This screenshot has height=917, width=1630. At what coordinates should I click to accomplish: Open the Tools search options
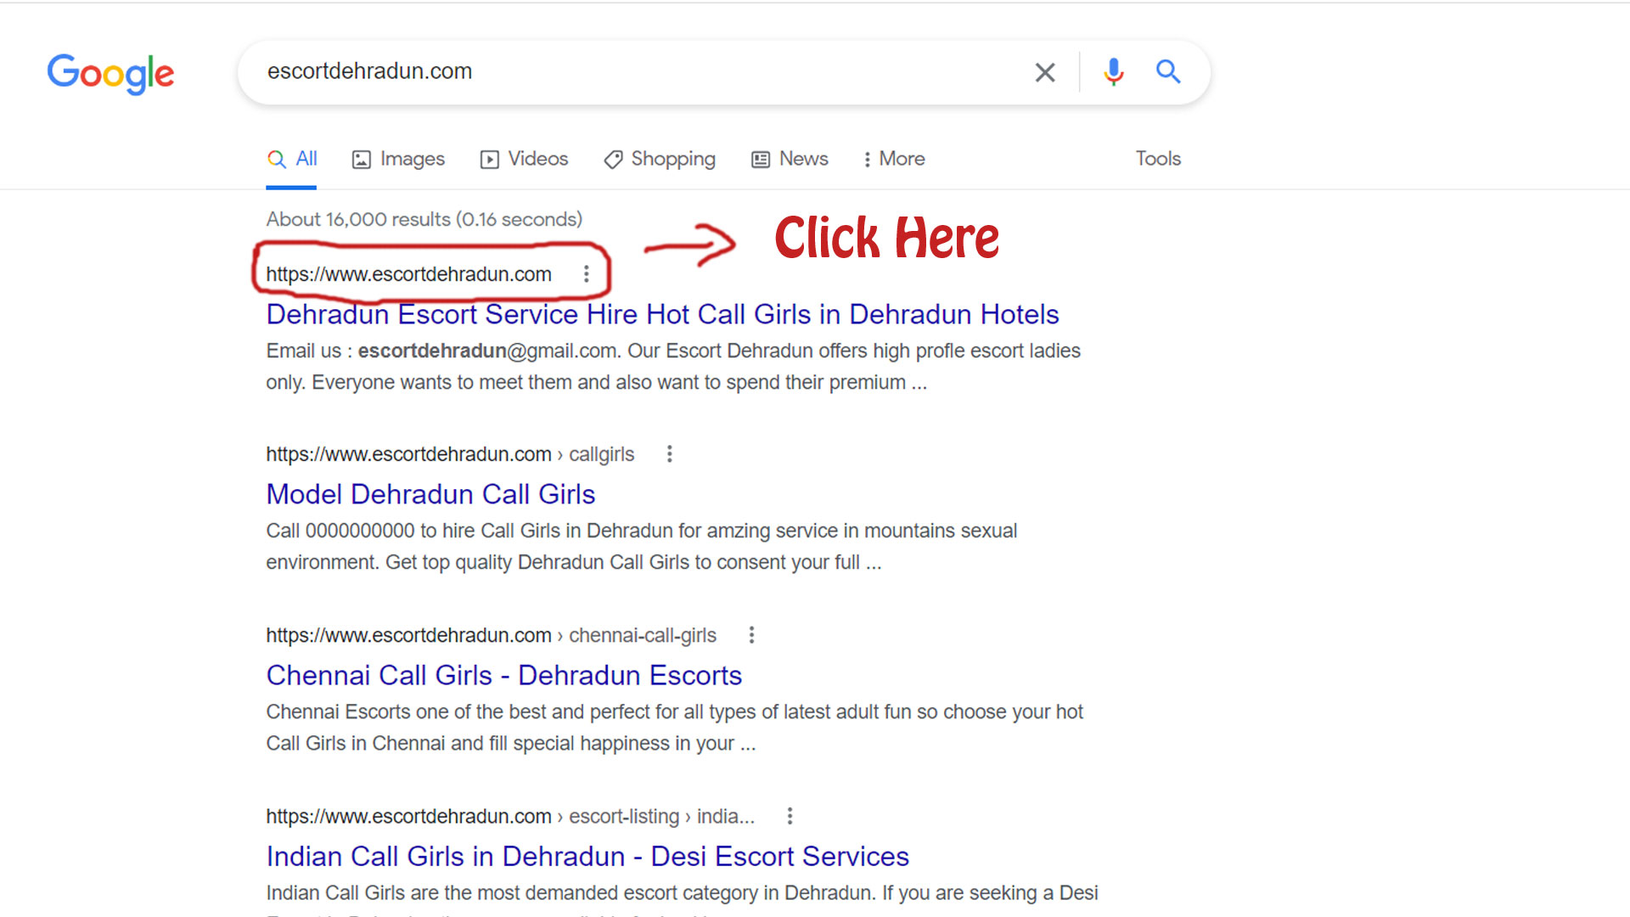coord(1158,159)
